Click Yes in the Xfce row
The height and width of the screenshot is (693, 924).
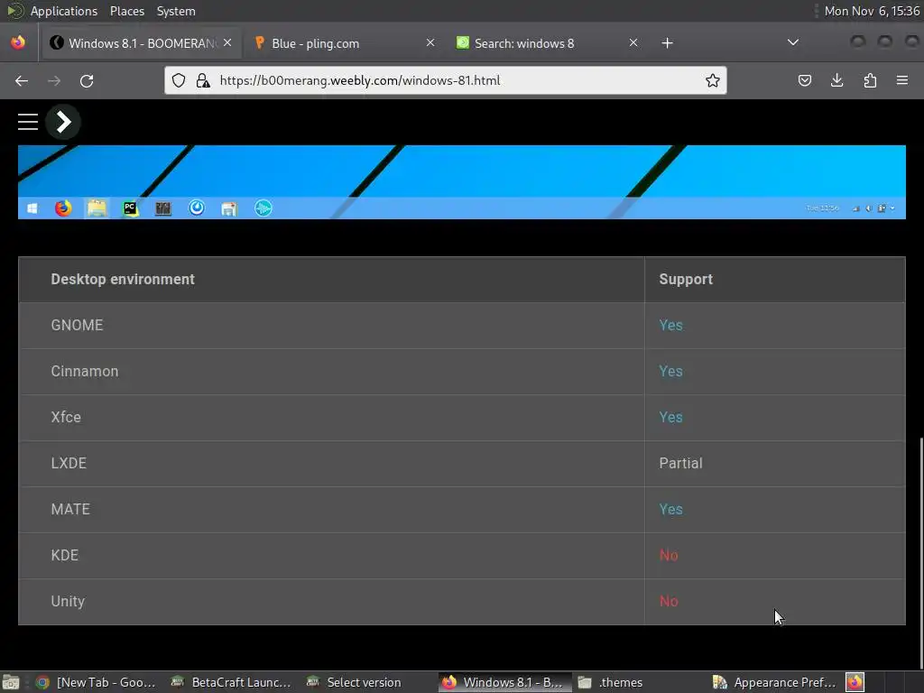[670, 417]
